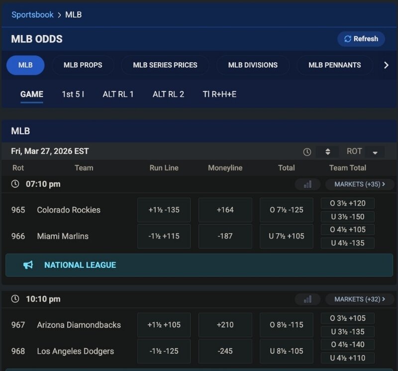Click the right chevron past MLB PENNANTS
398x371 pixels.
coord(387,65)
